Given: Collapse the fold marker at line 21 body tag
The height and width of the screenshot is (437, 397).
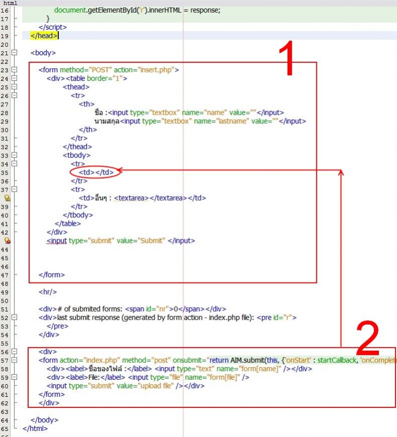Looking at the screenshot, I should click(x=14, y=52).
